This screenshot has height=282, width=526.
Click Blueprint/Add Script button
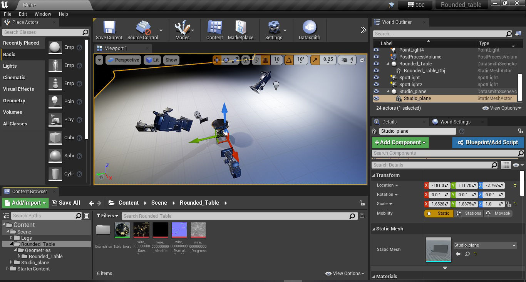488,142
